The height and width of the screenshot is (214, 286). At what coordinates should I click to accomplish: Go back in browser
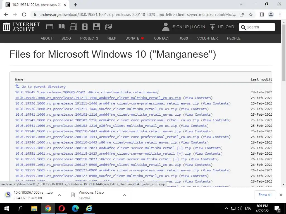coord(6,14)
